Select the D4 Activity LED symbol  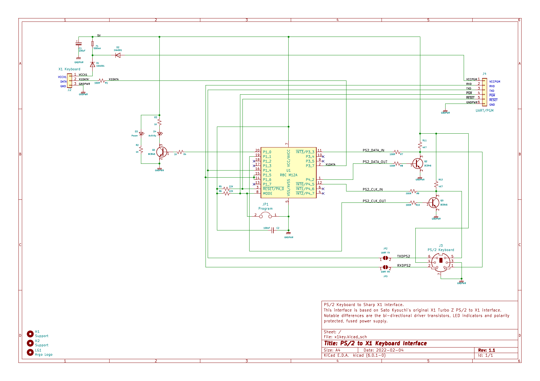(159, 134)
